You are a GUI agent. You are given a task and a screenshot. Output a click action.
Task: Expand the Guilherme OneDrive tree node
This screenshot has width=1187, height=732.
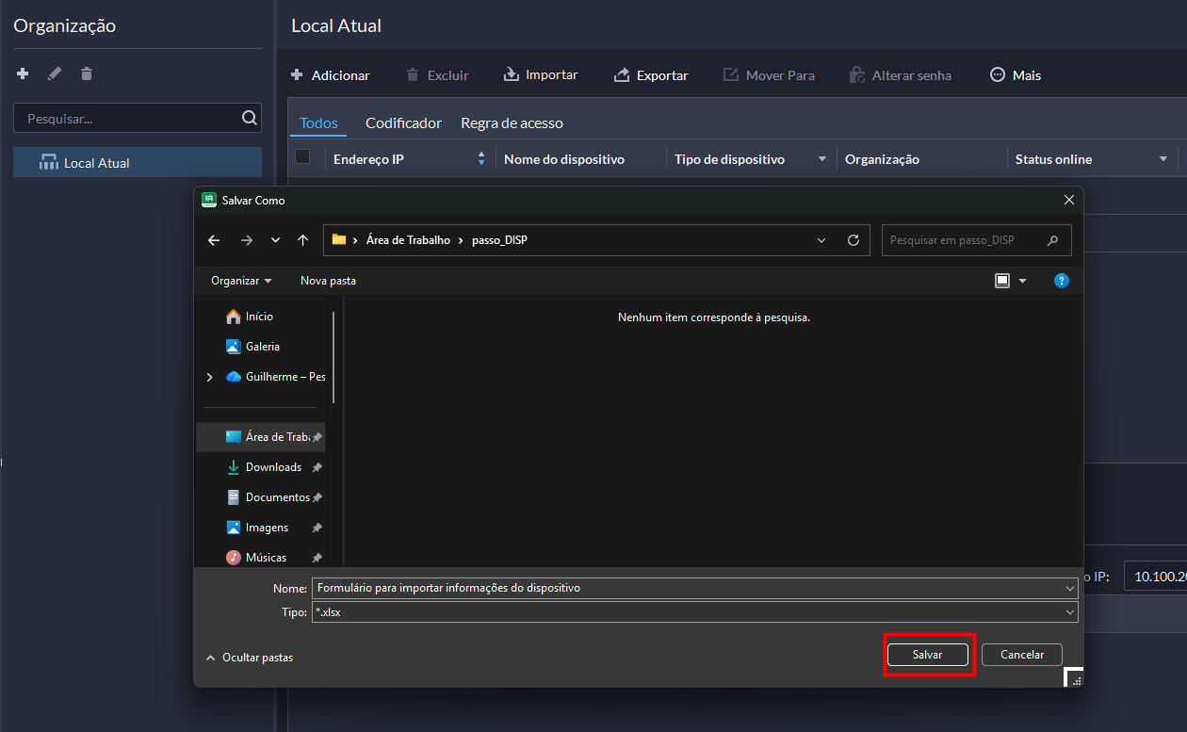(209, 377)
